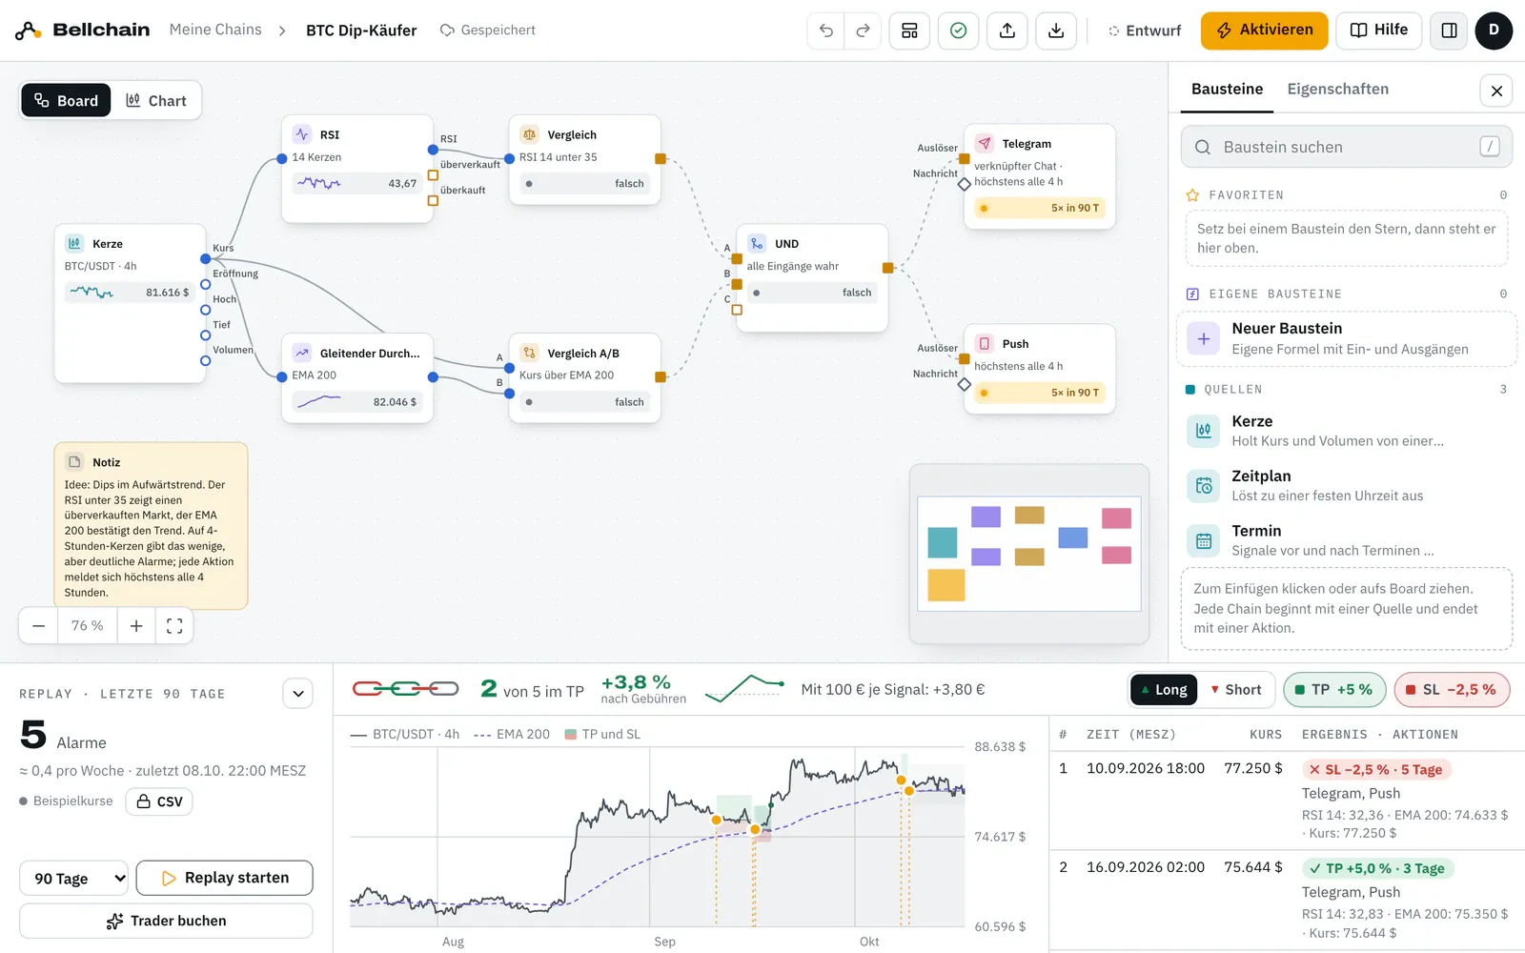Viewport: 1525px width, 953px height.
Task: Toggle the side panel icon
Action: pos(1449,30)
